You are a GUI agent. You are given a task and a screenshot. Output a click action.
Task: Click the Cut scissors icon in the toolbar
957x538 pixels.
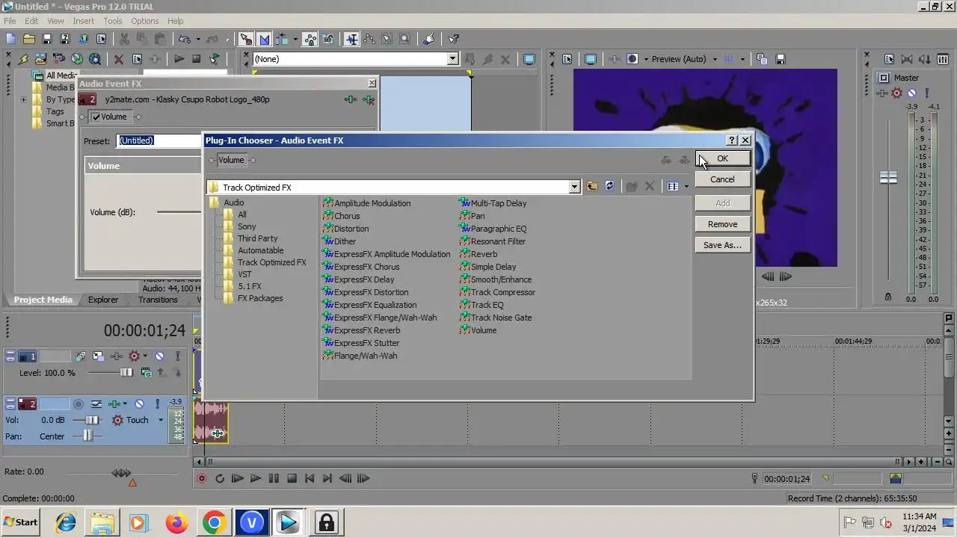(x=124, y=39)
